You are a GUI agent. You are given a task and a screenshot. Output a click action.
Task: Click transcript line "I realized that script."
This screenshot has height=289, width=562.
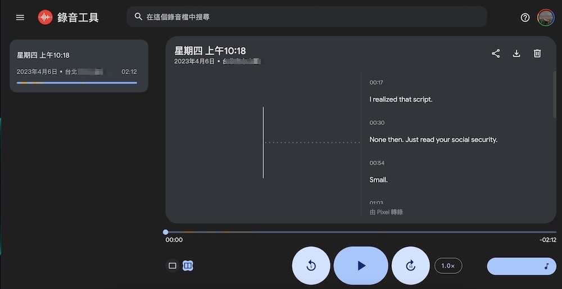401,100
